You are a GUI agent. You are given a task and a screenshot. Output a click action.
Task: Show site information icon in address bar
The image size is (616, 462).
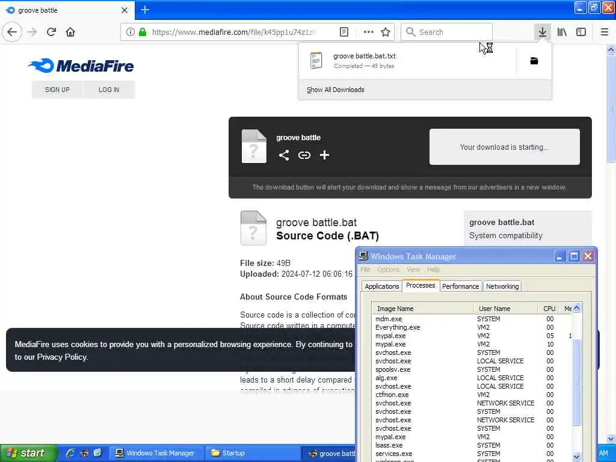tap(131, 32)
